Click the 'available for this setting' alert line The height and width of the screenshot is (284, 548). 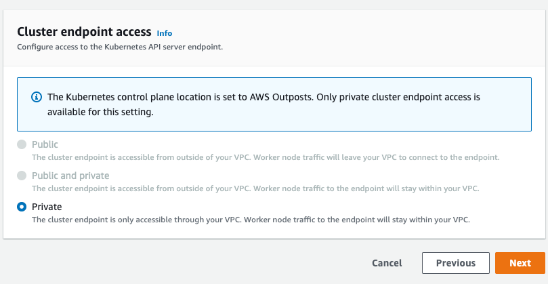click(100, 113)
